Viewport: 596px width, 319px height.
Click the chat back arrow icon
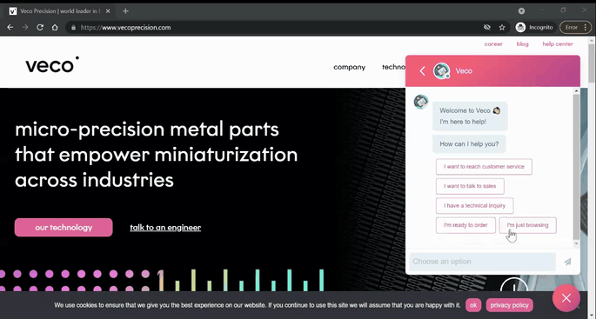tap(422, 71)
